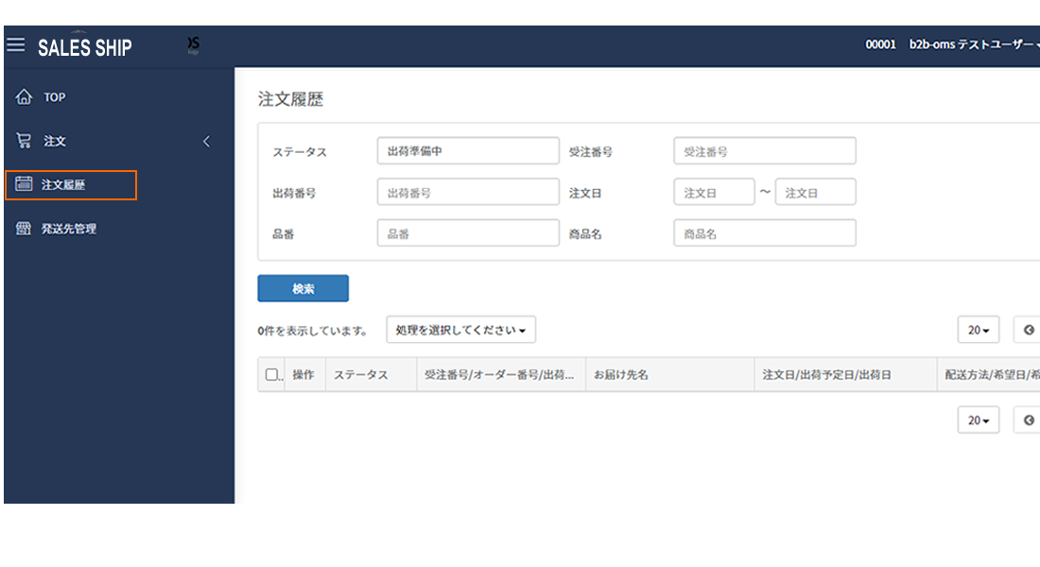Check the select-all checkbox in the table header
The image size is (1040, 567).
pos(271,373)
